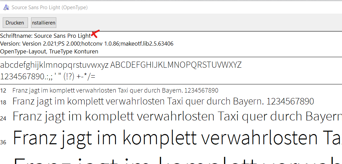Click the size 36 label

coord(3,143)
